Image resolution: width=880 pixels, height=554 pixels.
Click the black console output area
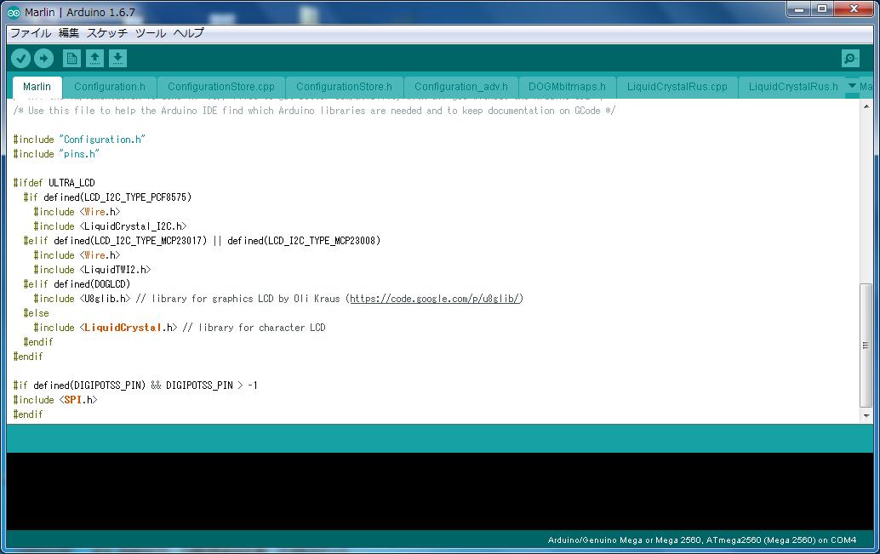coord(439,491)
